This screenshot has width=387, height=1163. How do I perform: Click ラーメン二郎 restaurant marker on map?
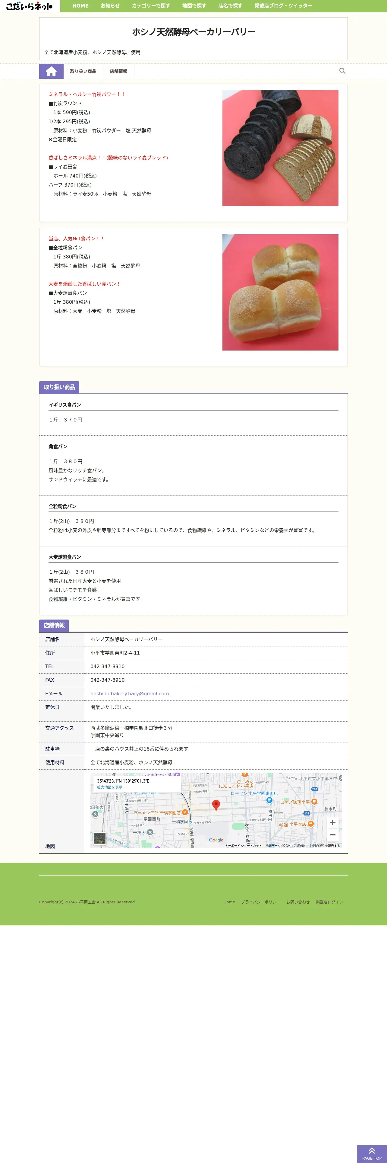pos(185,812)
